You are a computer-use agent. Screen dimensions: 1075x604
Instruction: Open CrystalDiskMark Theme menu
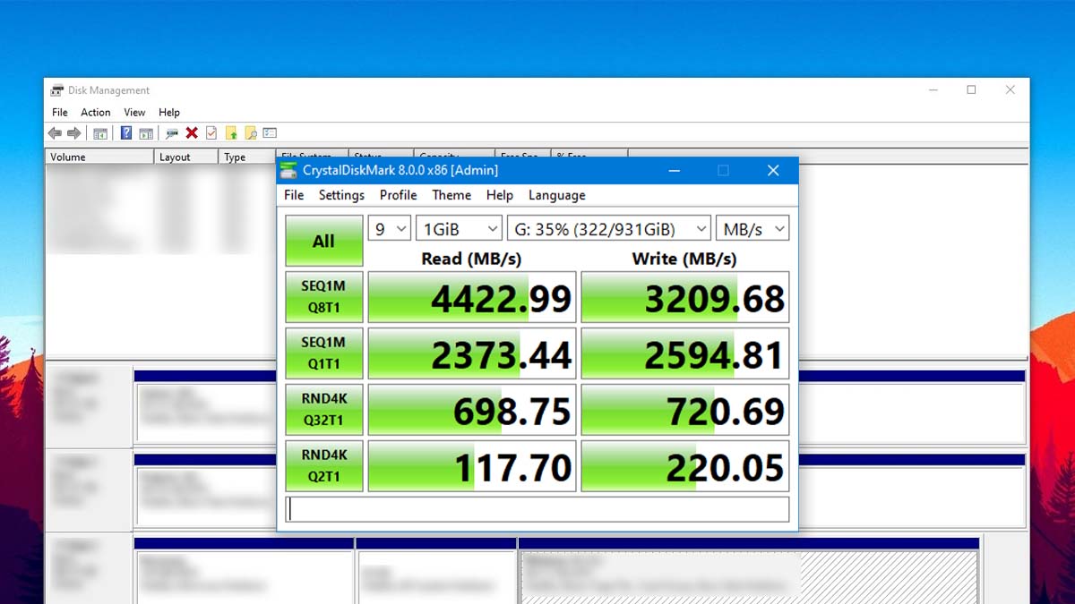point(451,195)
